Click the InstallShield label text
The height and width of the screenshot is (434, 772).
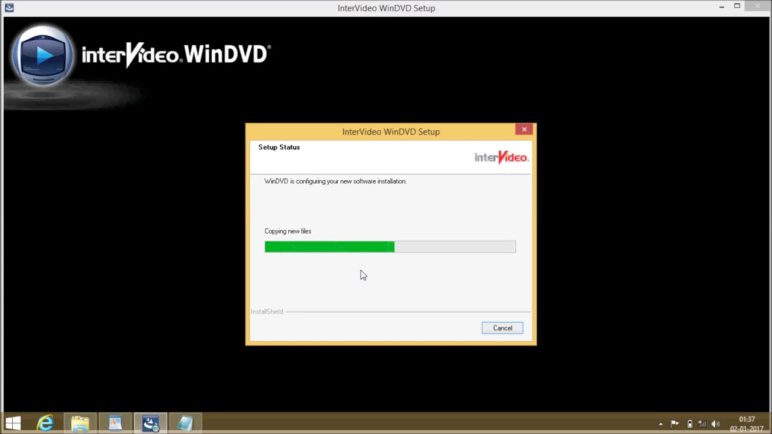click(x=267, y=312)
